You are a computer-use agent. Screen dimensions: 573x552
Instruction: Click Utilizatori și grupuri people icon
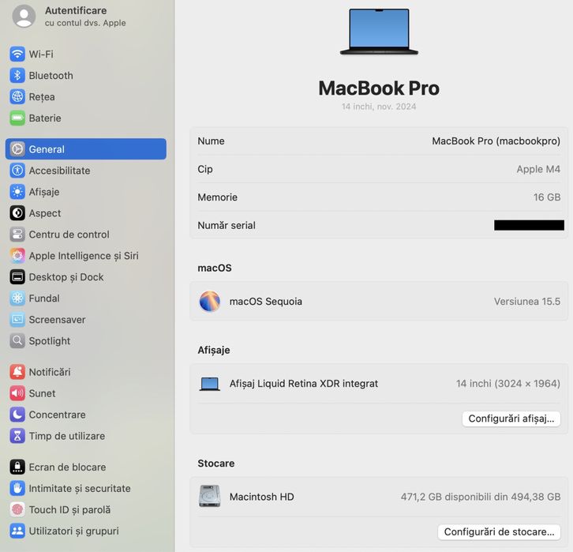17,531
